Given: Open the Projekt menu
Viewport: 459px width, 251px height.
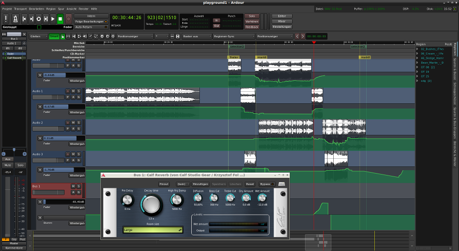Looking at the screenshot, I should click(7, 9).
